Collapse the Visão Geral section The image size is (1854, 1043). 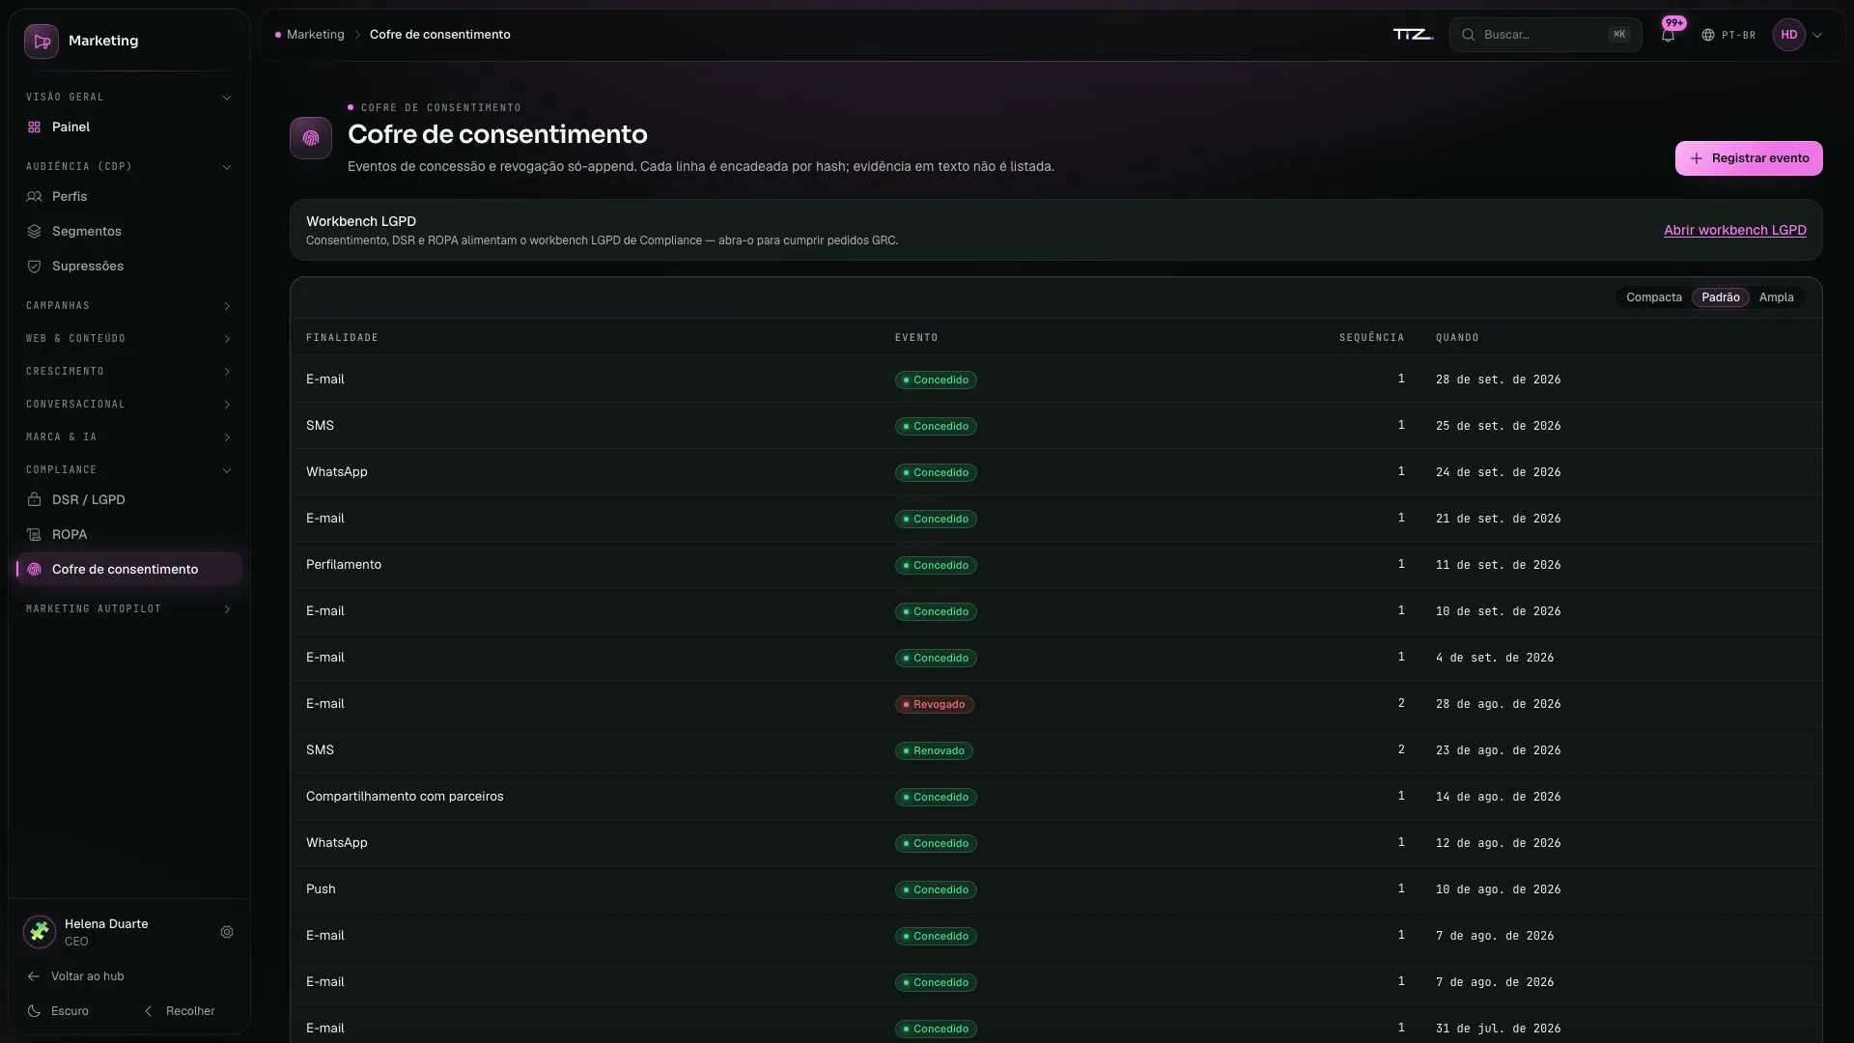[129, 98]
